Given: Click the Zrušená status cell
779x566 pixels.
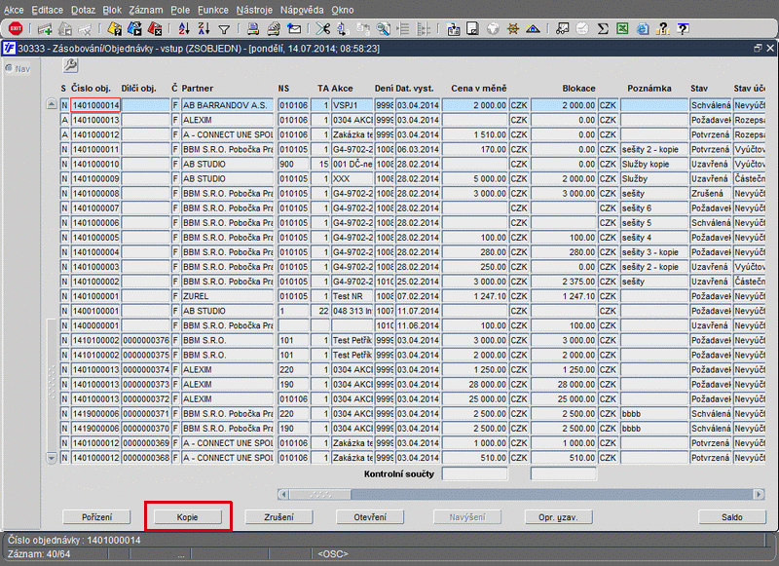Looking at the screenshot, I should (711, 193).
